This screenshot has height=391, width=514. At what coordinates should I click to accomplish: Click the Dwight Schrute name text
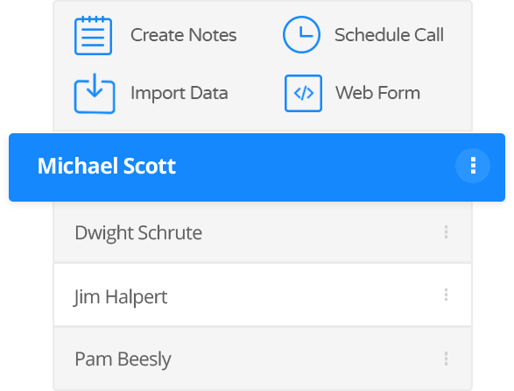(138, 233)
